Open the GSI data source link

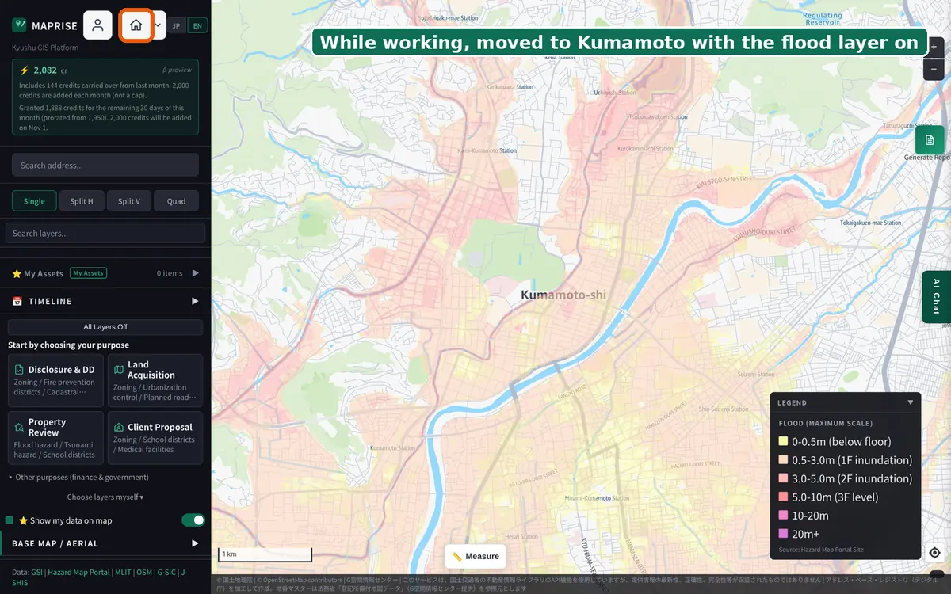[x=36, y=572]
